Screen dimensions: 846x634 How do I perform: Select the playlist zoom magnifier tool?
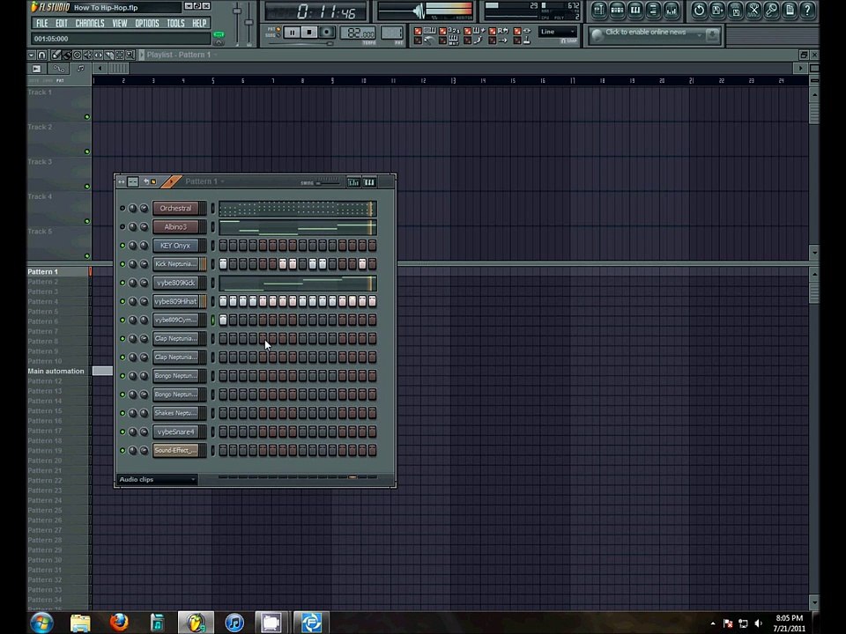(130, 55)
